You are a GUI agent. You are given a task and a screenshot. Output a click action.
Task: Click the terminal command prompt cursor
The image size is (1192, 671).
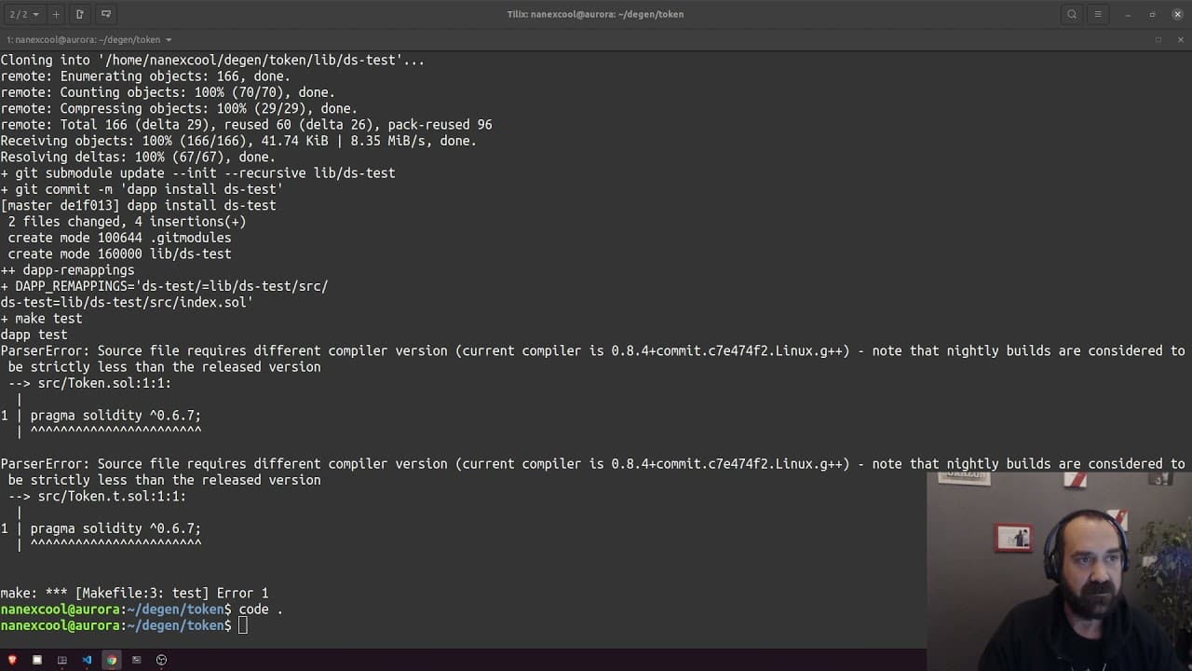pyautogui.click(x=243, y=625)
